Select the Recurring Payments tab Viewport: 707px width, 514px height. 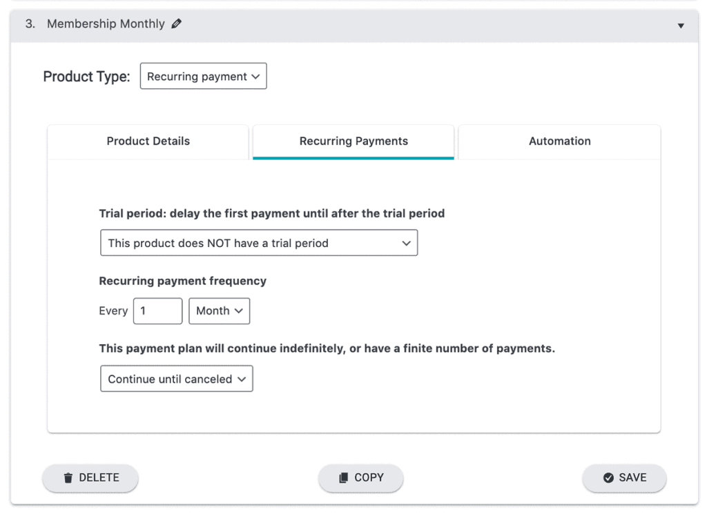click(x=353, y=141)
